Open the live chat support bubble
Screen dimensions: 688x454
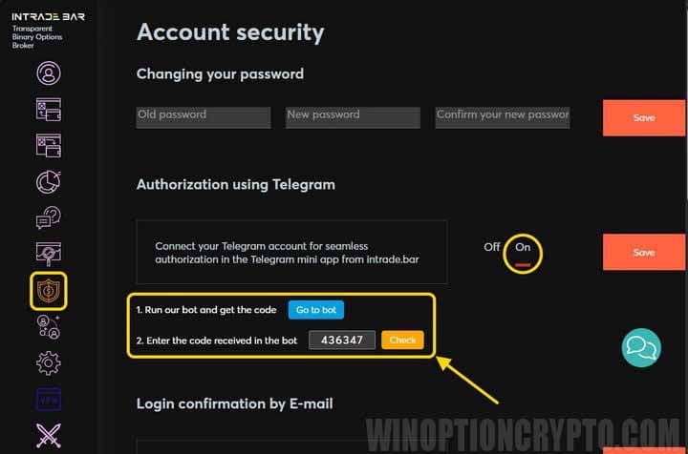pyautogui.click(x=641, y=347)
